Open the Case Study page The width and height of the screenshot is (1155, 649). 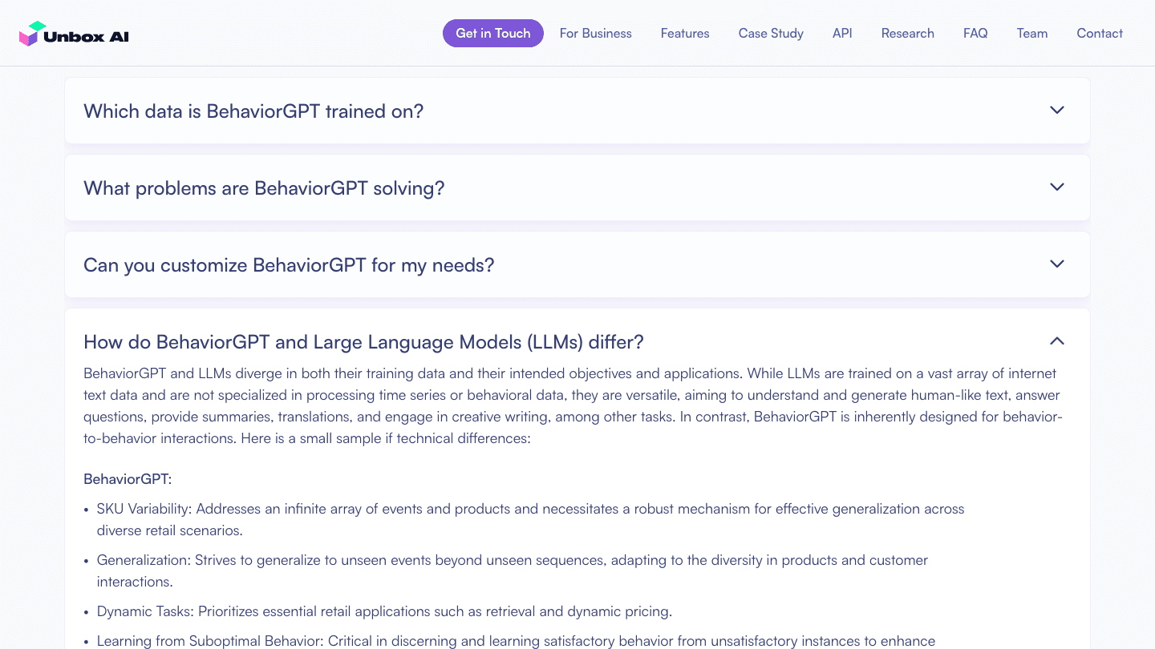point(771,34)
